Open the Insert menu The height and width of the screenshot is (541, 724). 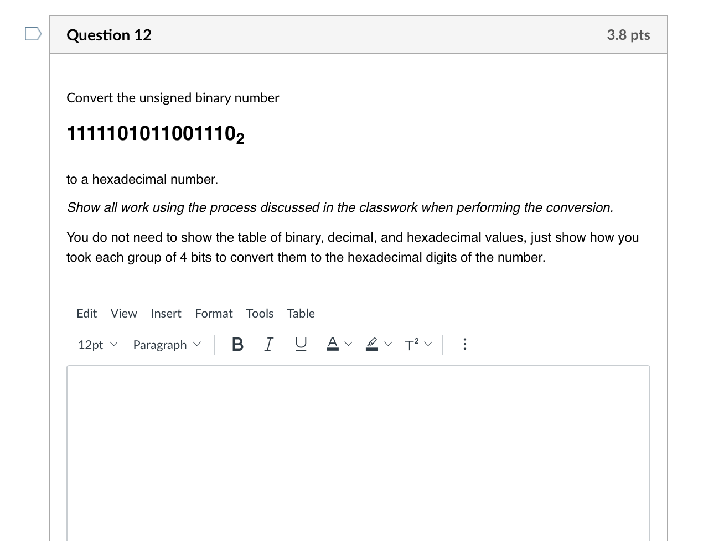coord(166,313)
